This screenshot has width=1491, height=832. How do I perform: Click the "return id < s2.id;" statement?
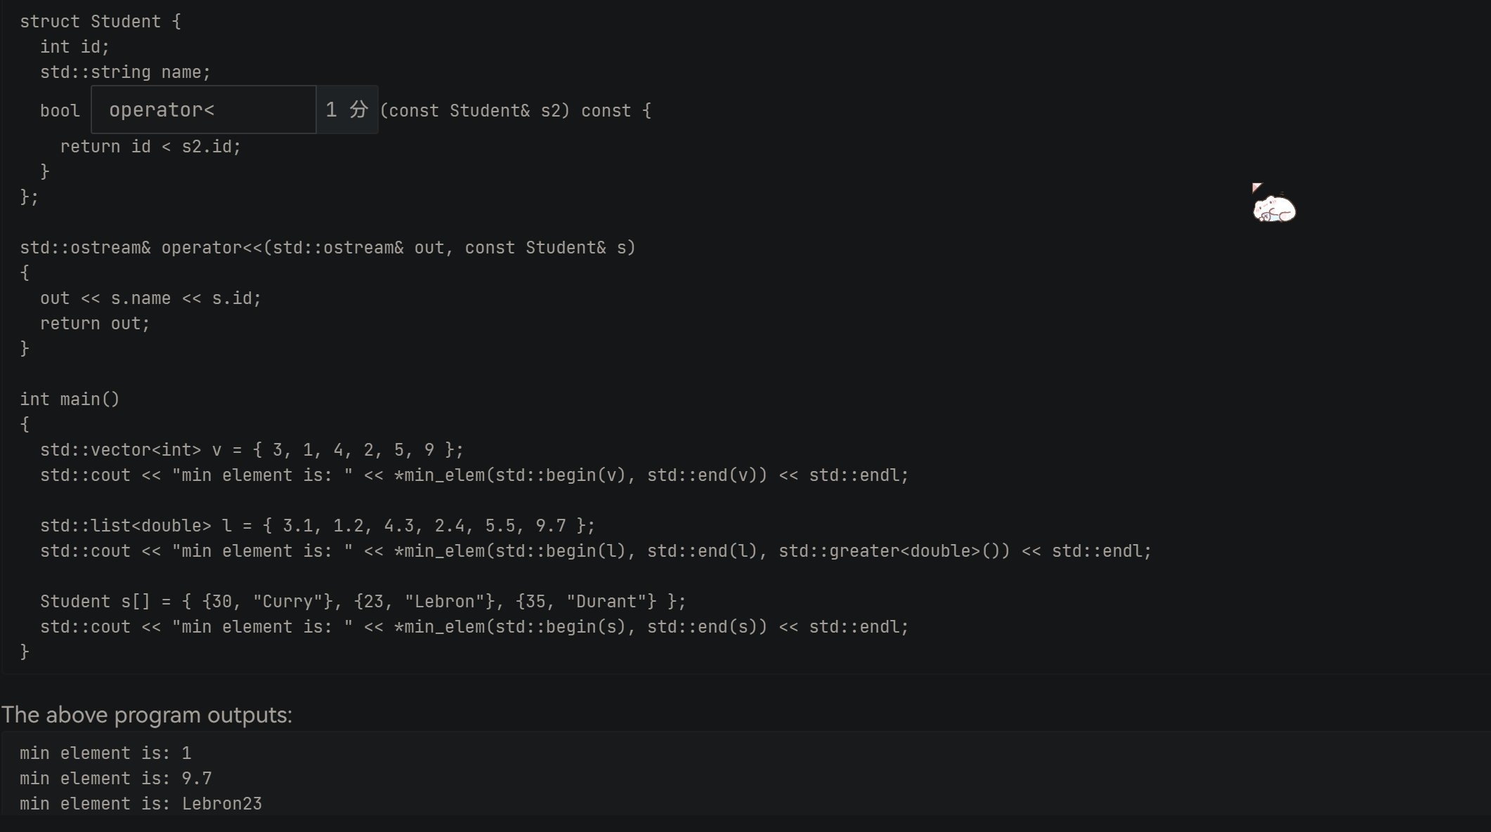(150, 147)
